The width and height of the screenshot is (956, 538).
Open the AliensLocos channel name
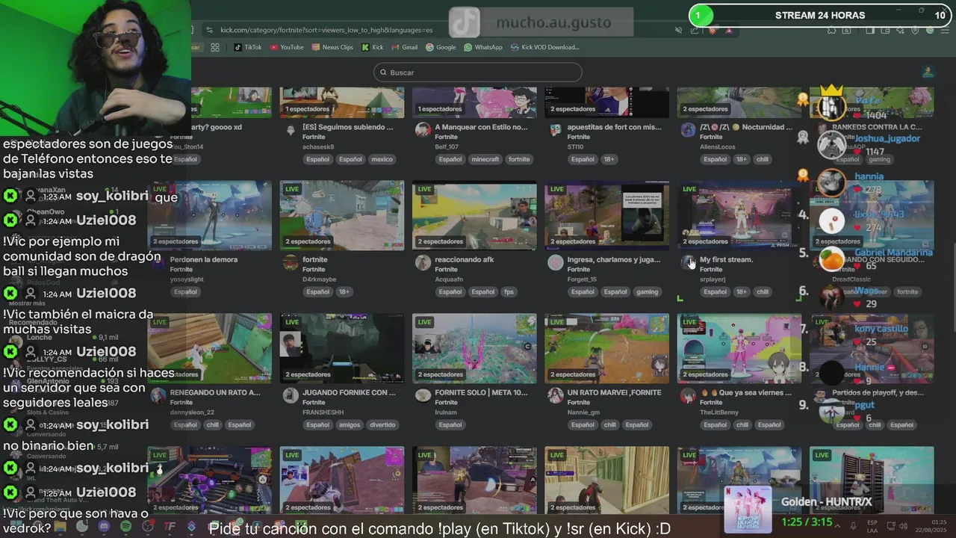[x=716, y=147]
